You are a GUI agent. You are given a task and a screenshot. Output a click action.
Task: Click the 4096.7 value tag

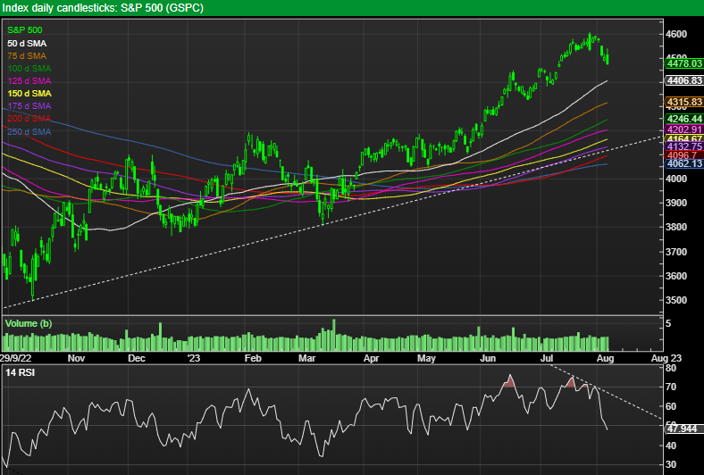683,155
